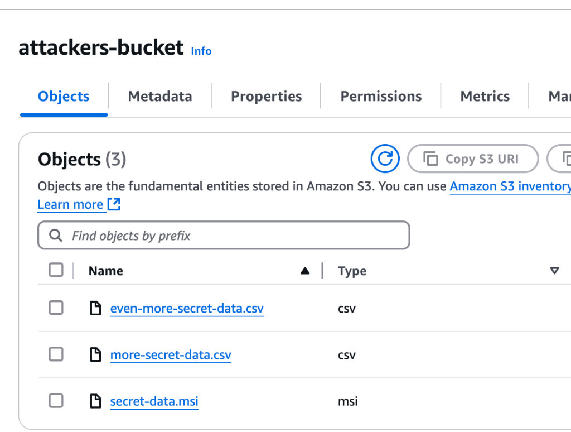Sort by Name using ascending arrow
Image resolution: width=571 pixels, height=432 pixels.
click(x=304, y=271)
